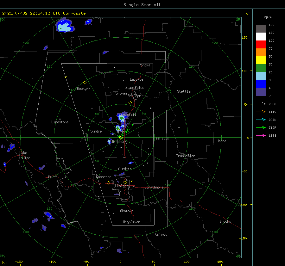Click the ThreeHills label
The image size is (285, 266).
point(159,138)
